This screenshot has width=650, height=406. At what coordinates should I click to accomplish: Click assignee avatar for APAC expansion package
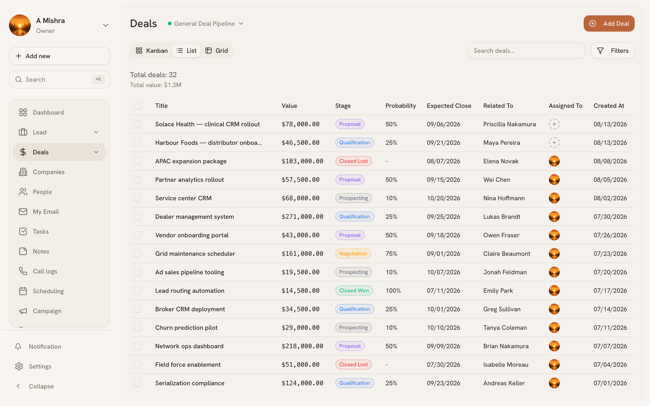pos(554,161)
